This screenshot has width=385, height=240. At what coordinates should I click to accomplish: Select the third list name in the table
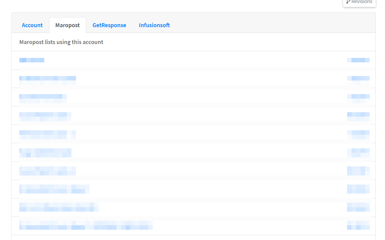pos(43,97)
